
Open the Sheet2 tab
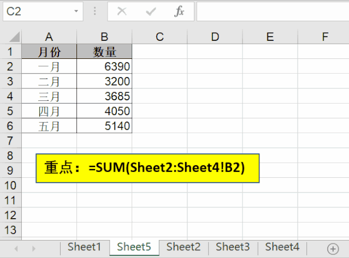click(184, 247)
